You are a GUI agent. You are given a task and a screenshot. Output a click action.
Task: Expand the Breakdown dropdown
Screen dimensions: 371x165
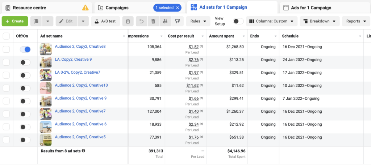point(320,21)
